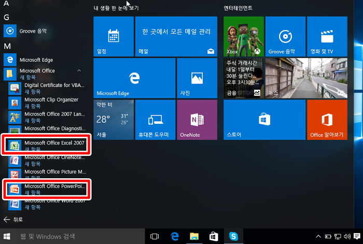Screen dimensions: 363x244
Task: Open the 일정 calendar tile
Action: [114, 36]
